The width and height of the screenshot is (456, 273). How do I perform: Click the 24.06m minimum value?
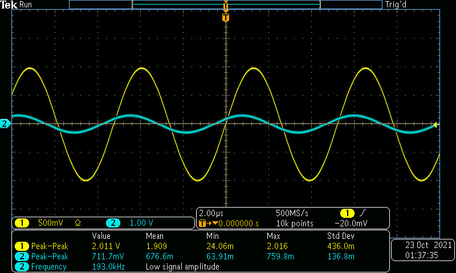(x=220, y=246)
